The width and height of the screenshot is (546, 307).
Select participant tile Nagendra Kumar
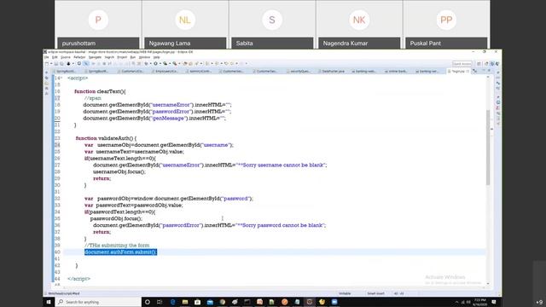point(359,25)
